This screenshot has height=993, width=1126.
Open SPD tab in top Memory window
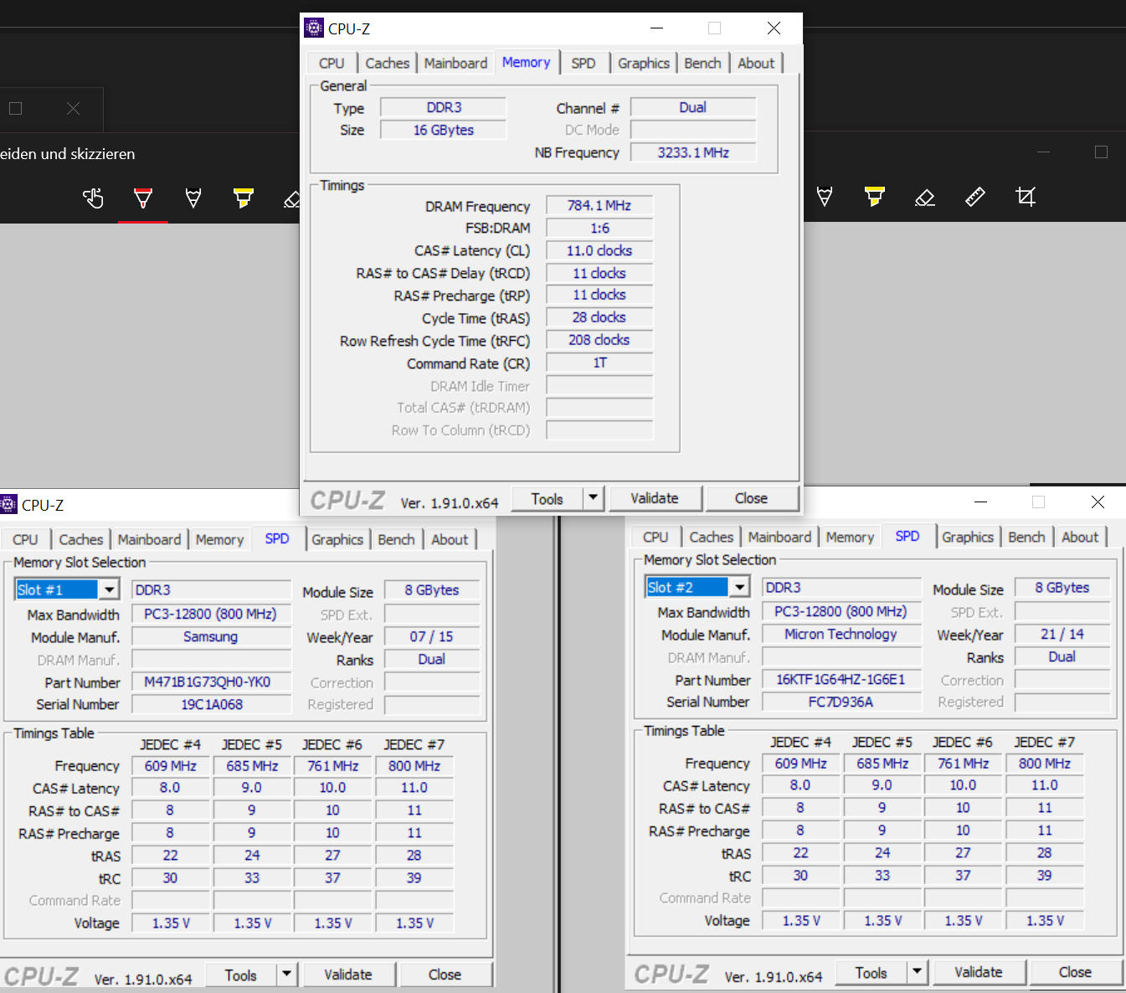[x=584, y=64]
